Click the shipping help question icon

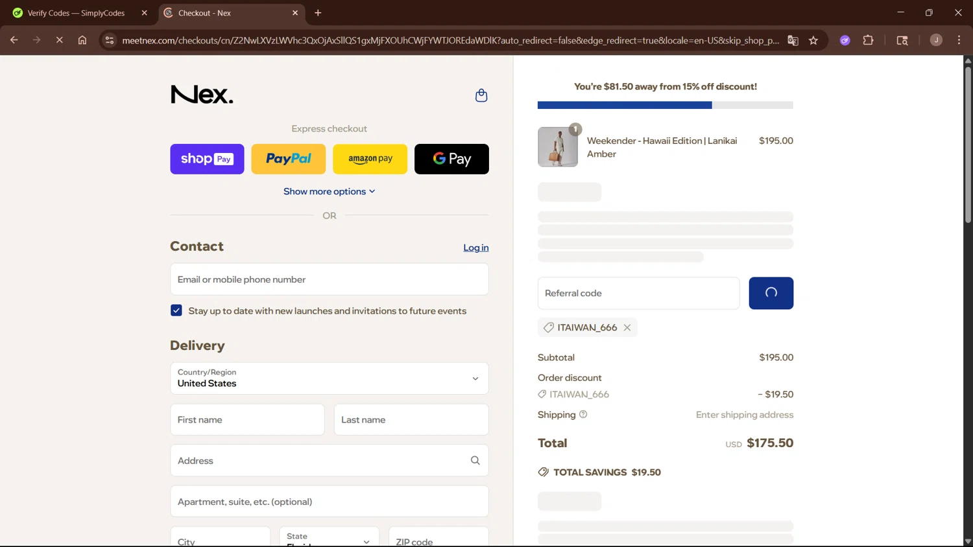583,415
